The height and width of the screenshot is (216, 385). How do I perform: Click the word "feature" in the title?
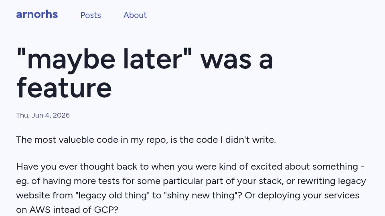tap(64, 88)
